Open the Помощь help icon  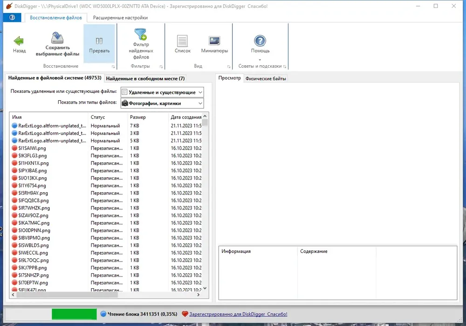[x=260, y=41]
